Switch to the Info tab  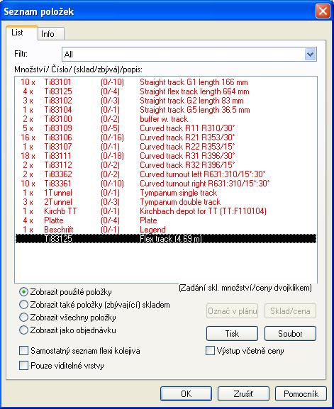point(51,34)
